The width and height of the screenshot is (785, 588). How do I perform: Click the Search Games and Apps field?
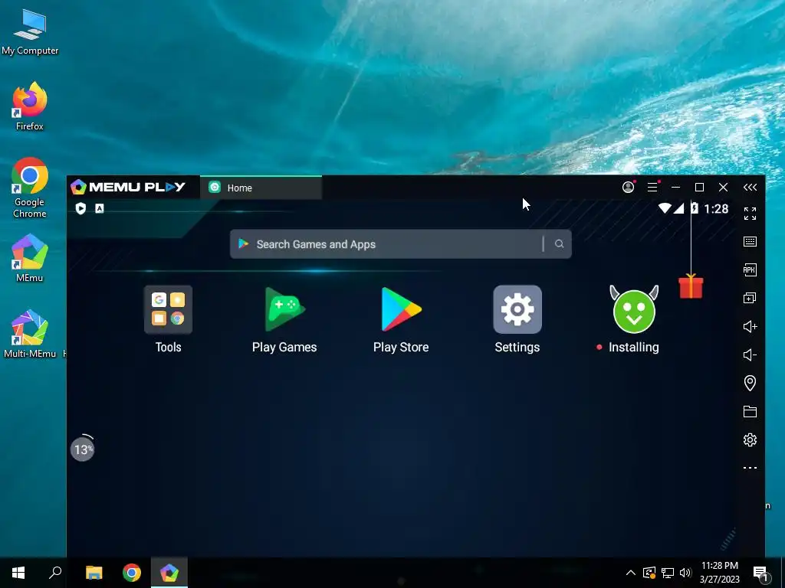pyautogui.click(x=400, y=244)
